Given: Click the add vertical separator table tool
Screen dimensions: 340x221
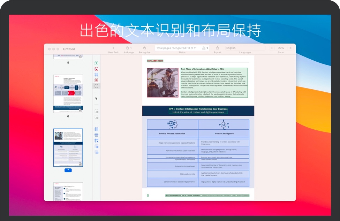Looking at the screenshot, I should click(x=97, y=129).
